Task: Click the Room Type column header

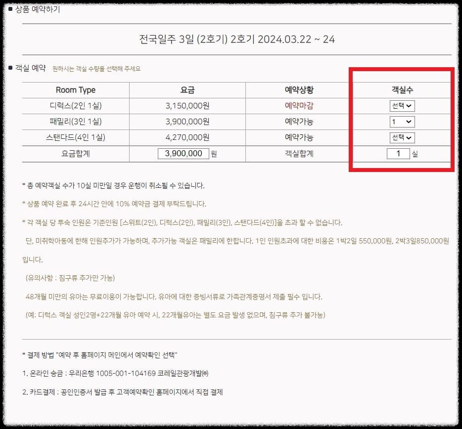Action: coord(76,90)
